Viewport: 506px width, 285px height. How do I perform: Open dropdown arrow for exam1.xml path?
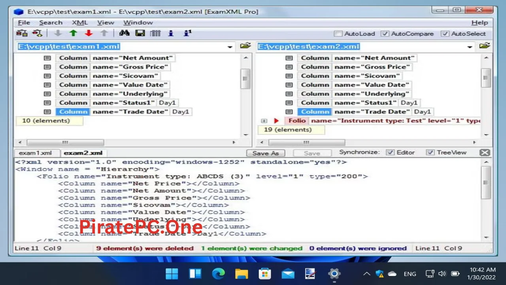tap(230, 47)
